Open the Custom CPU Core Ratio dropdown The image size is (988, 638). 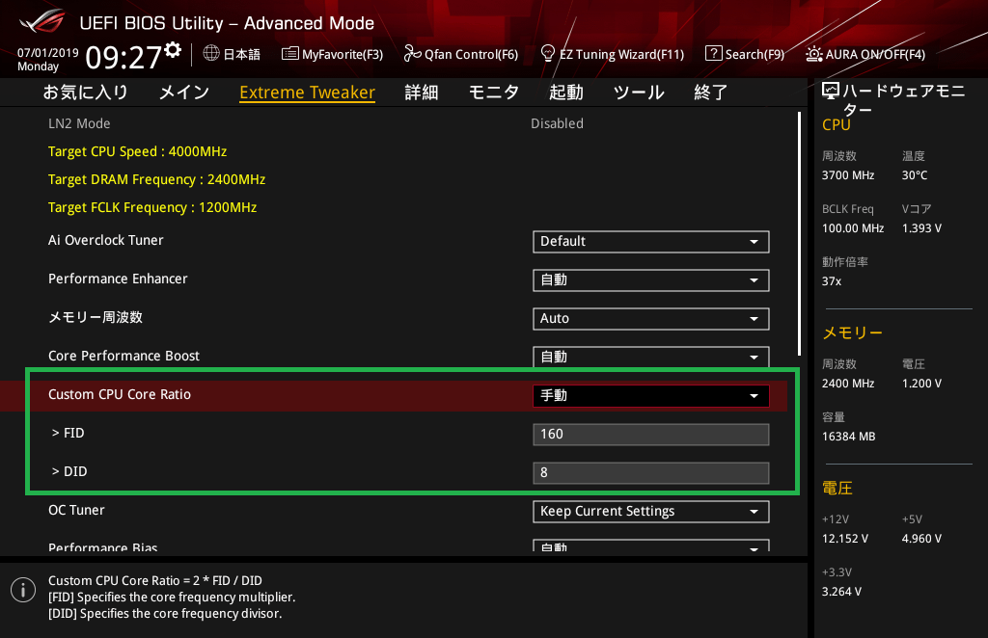(x=651, y=396)
